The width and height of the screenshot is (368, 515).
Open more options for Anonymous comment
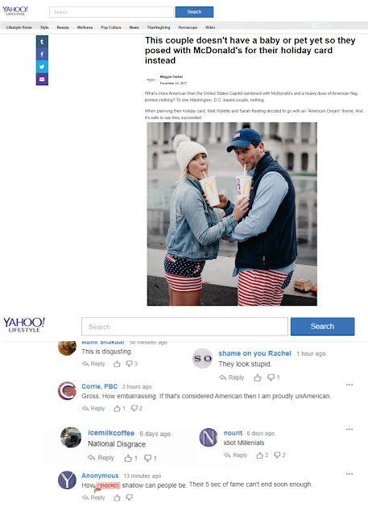click(349, 474)
